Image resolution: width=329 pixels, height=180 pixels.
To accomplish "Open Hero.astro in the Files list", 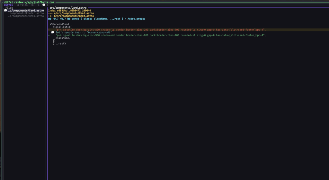I will point(26,16).
